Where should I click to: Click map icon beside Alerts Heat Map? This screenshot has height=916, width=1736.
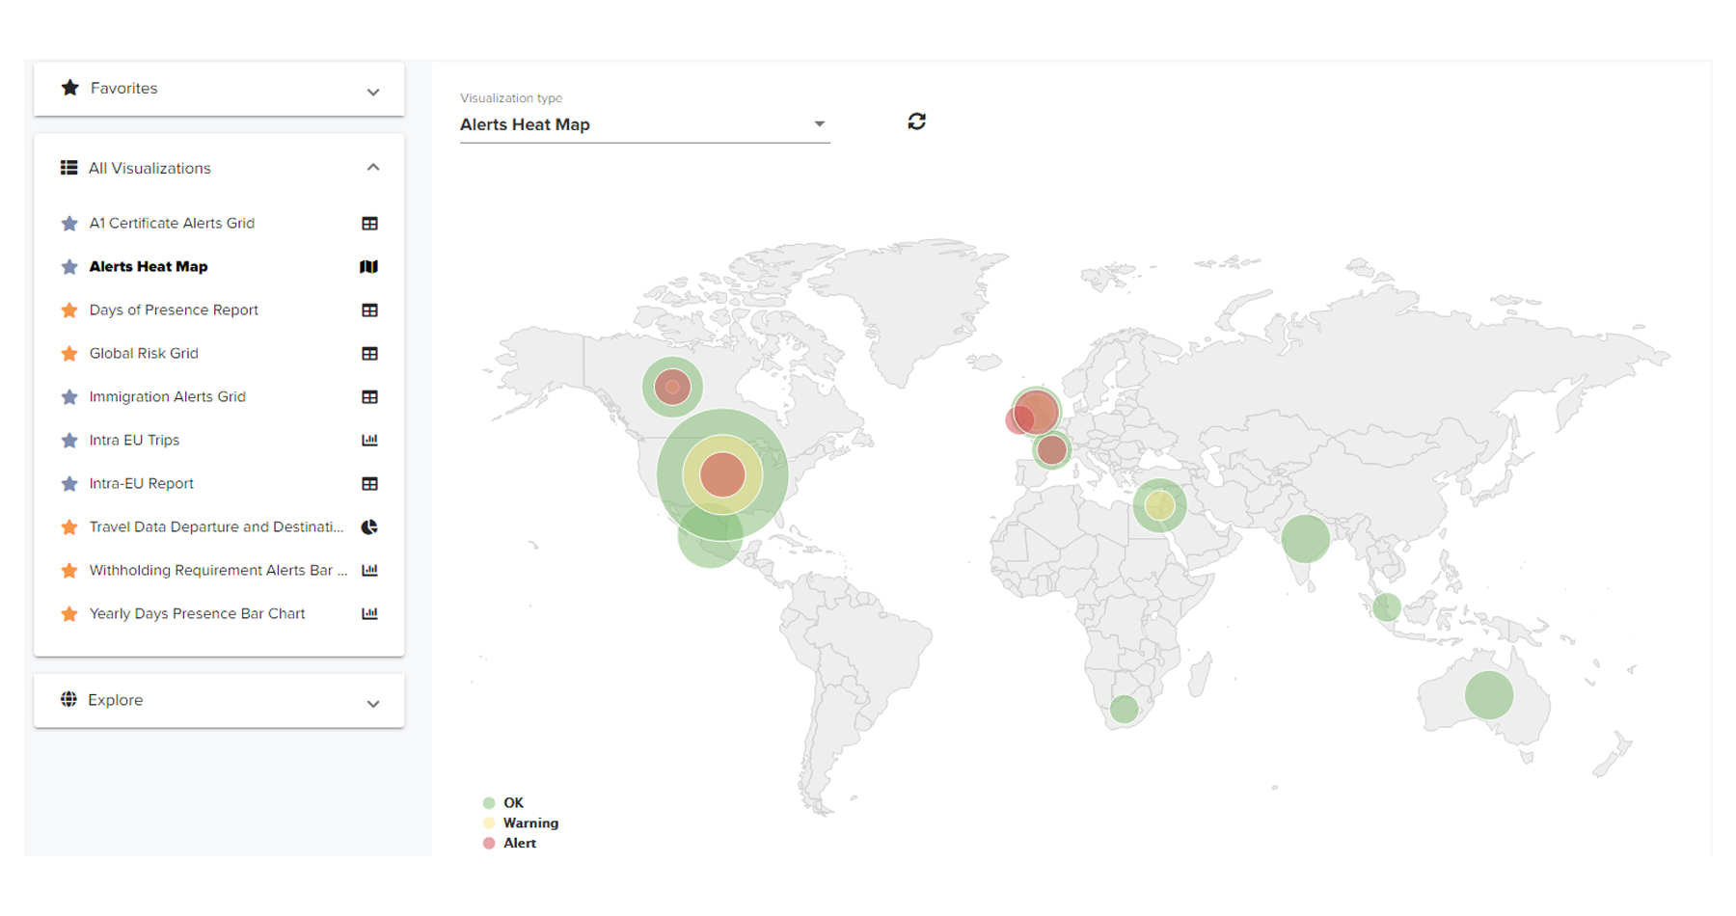[x=368, y=267]
